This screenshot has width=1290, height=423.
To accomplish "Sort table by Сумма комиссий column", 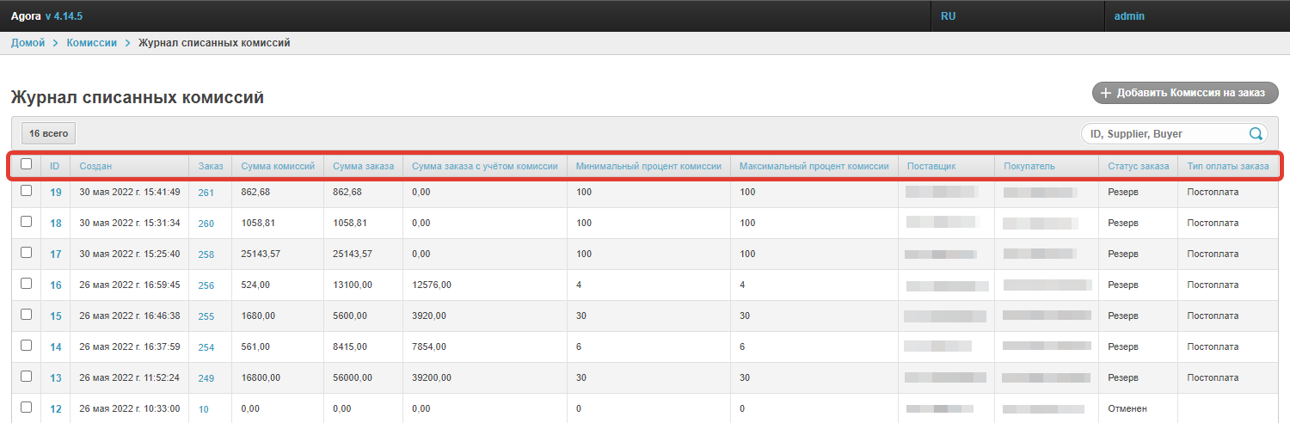I will coord(278,166).
